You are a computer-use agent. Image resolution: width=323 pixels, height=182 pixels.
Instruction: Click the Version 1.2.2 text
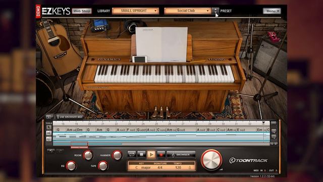(x=262, y=176)
